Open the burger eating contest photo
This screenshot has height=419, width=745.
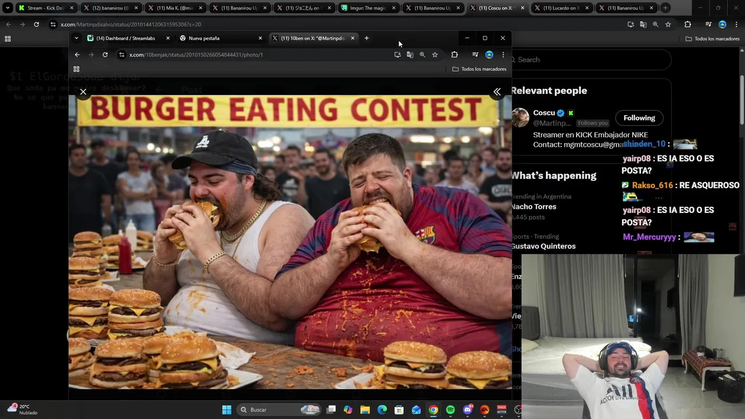290,242
